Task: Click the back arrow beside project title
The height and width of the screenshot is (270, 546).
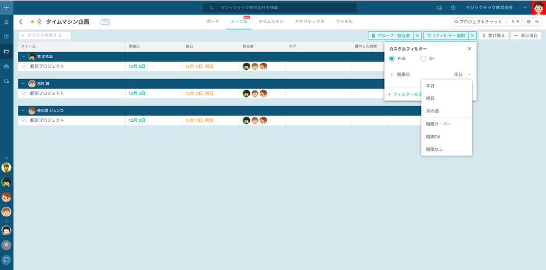Action: pos(21,22)
